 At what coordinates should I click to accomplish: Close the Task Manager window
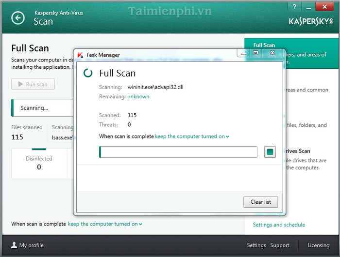point(272,53)
